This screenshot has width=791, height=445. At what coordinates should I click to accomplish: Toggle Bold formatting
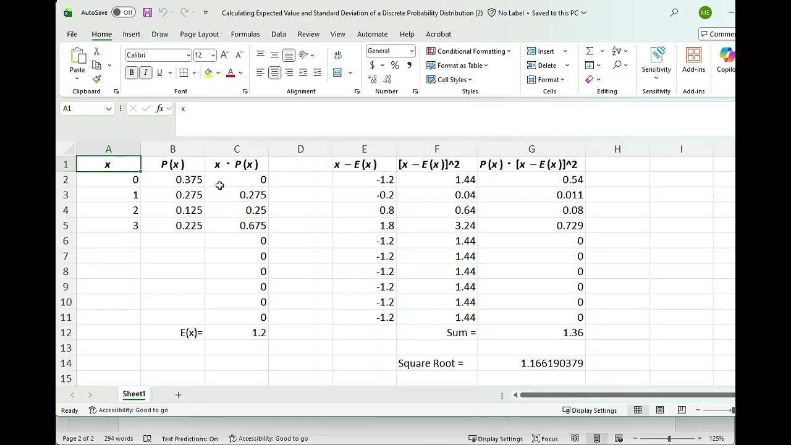[x=131, y=73]
